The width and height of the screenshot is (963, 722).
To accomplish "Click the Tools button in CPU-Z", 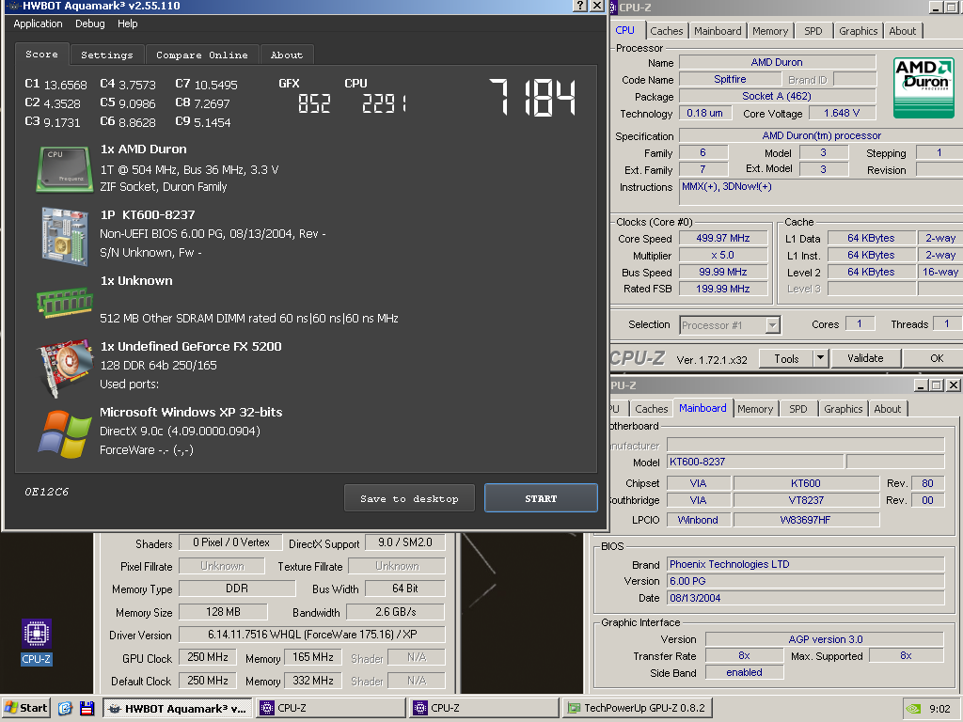I will click(x=786, y=358).
